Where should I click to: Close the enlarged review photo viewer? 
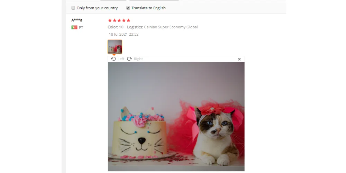click(x=239, y=59)
